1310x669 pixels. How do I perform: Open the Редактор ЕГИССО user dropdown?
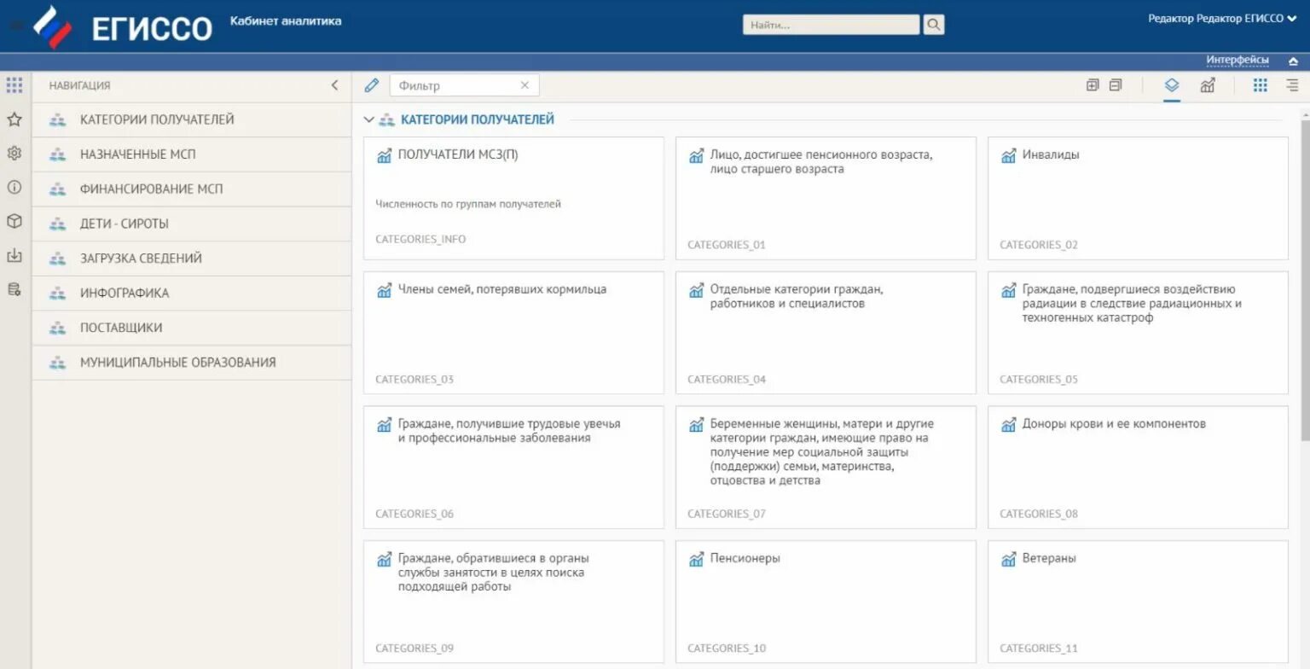(1222, 19)
